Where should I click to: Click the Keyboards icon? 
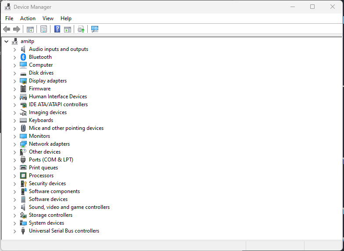pos(23,120)
